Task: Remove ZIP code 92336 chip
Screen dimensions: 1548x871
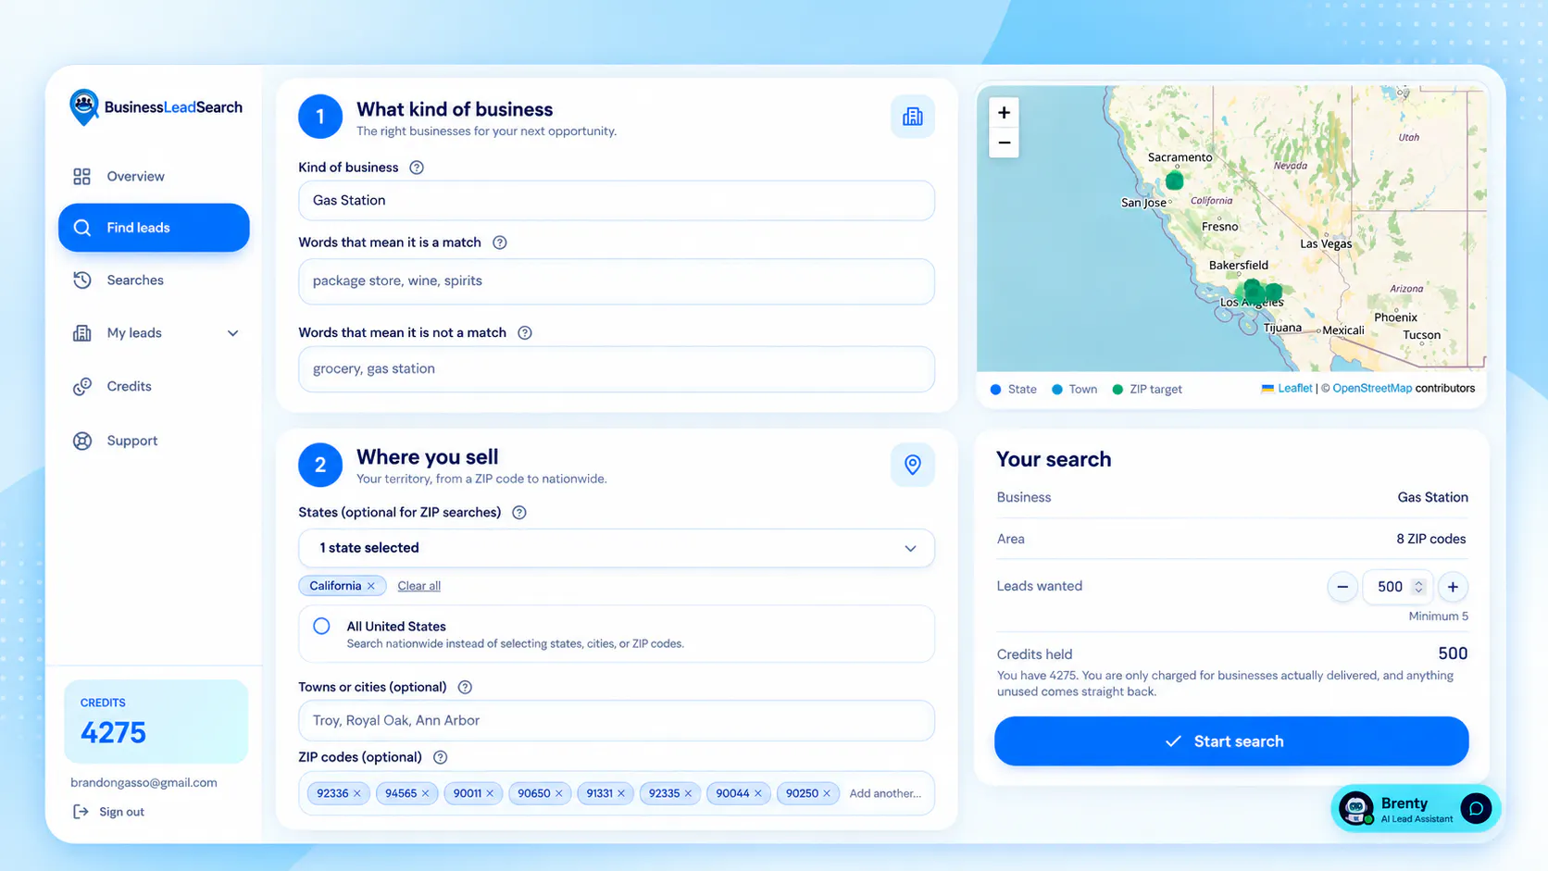Action: coord(357,793)
